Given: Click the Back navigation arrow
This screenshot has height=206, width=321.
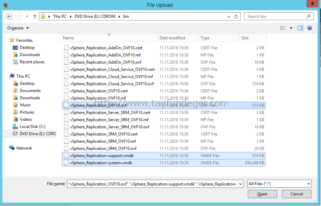Looking at the screenshot, I should [9, 16].
